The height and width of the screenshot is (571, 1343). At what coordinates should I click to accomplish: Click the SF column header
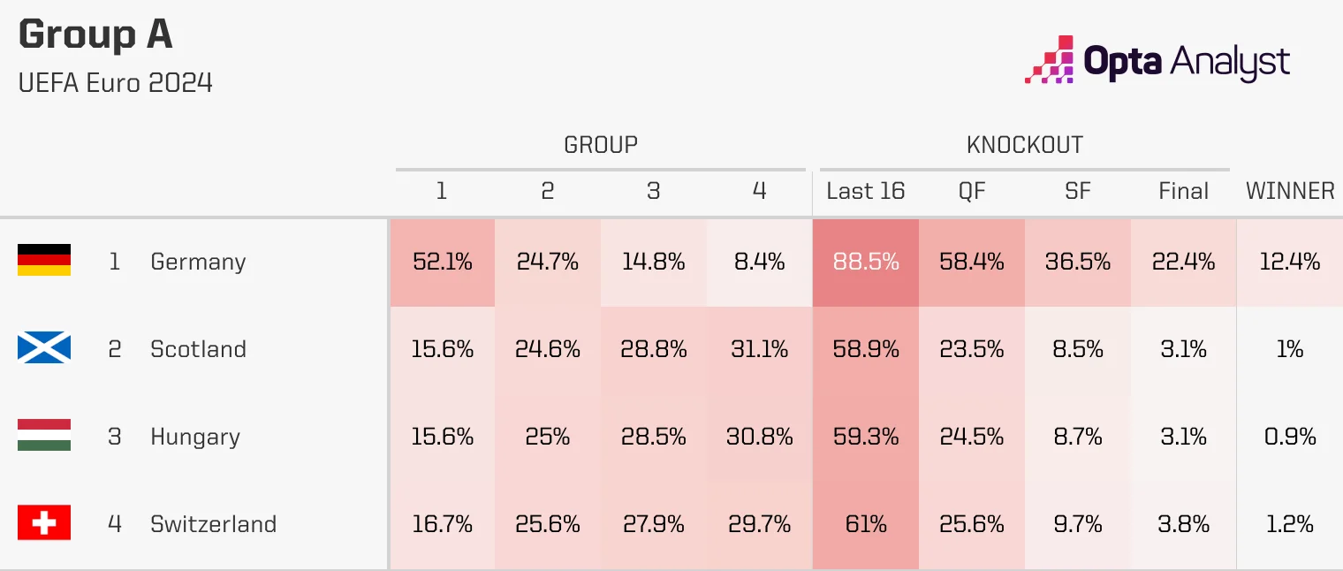[x=1077, y=191]
